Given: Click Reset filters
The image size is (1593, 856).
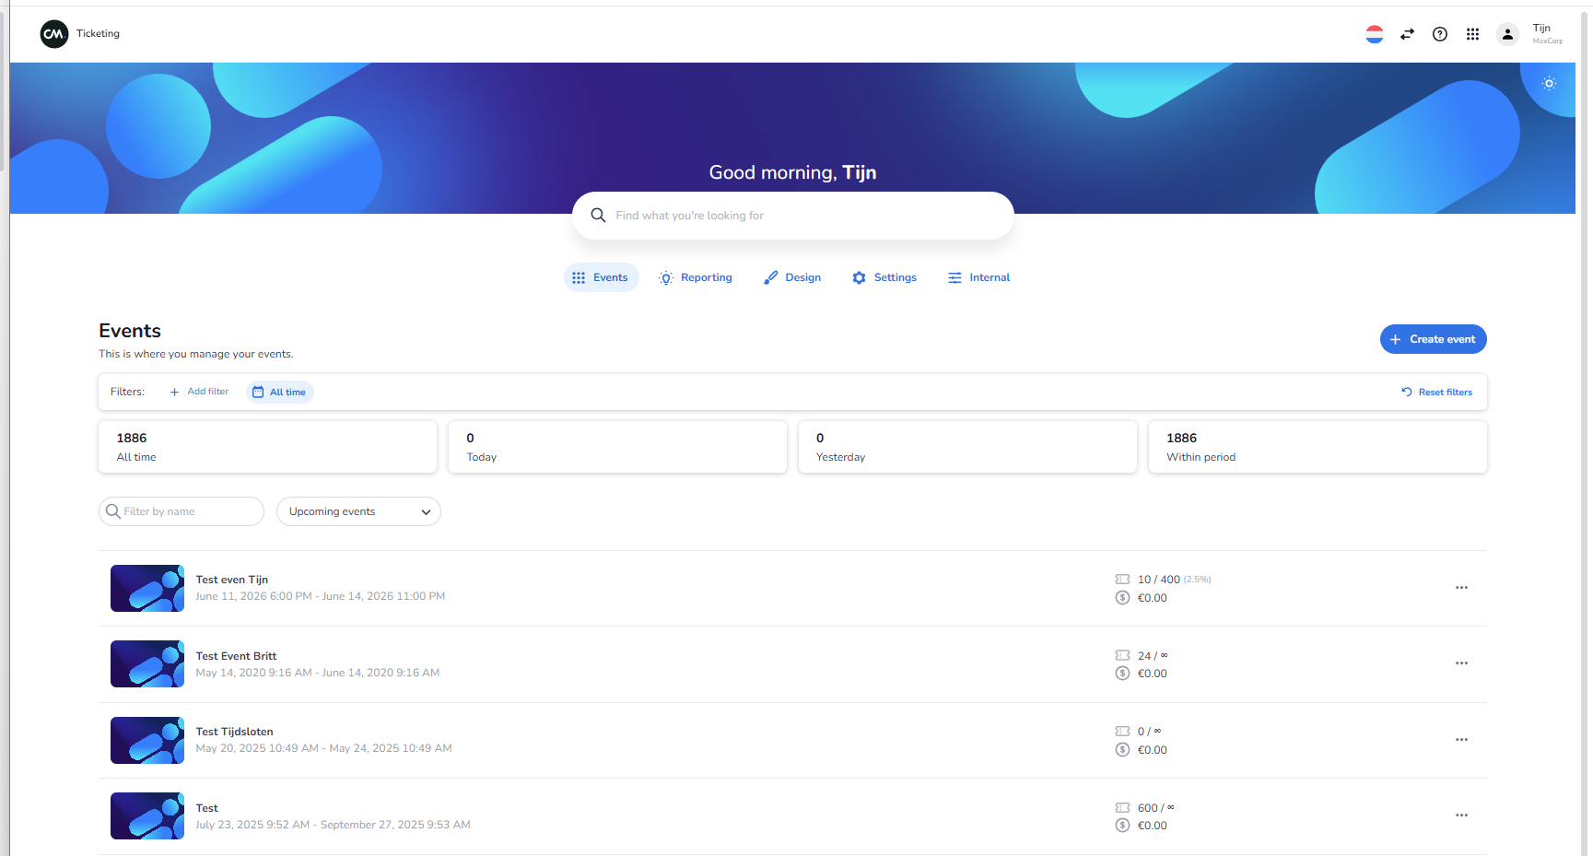Looking at the screenshot, I should 1437,393.
